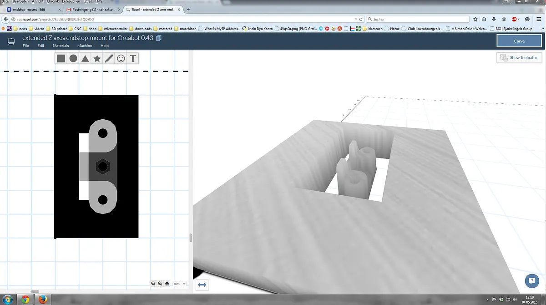546x305 pixels.
Task: Open the URL history dropdown arrow
Action: point(355,19)
